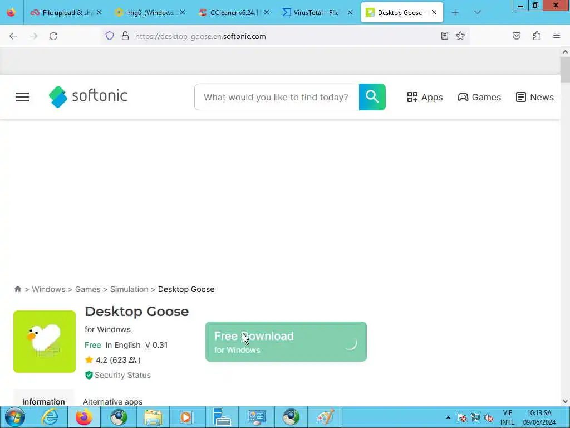Screen dimensions: 570x428
Task: Switch to the CCleaner v6.24 tab
Action: (234, 13)
